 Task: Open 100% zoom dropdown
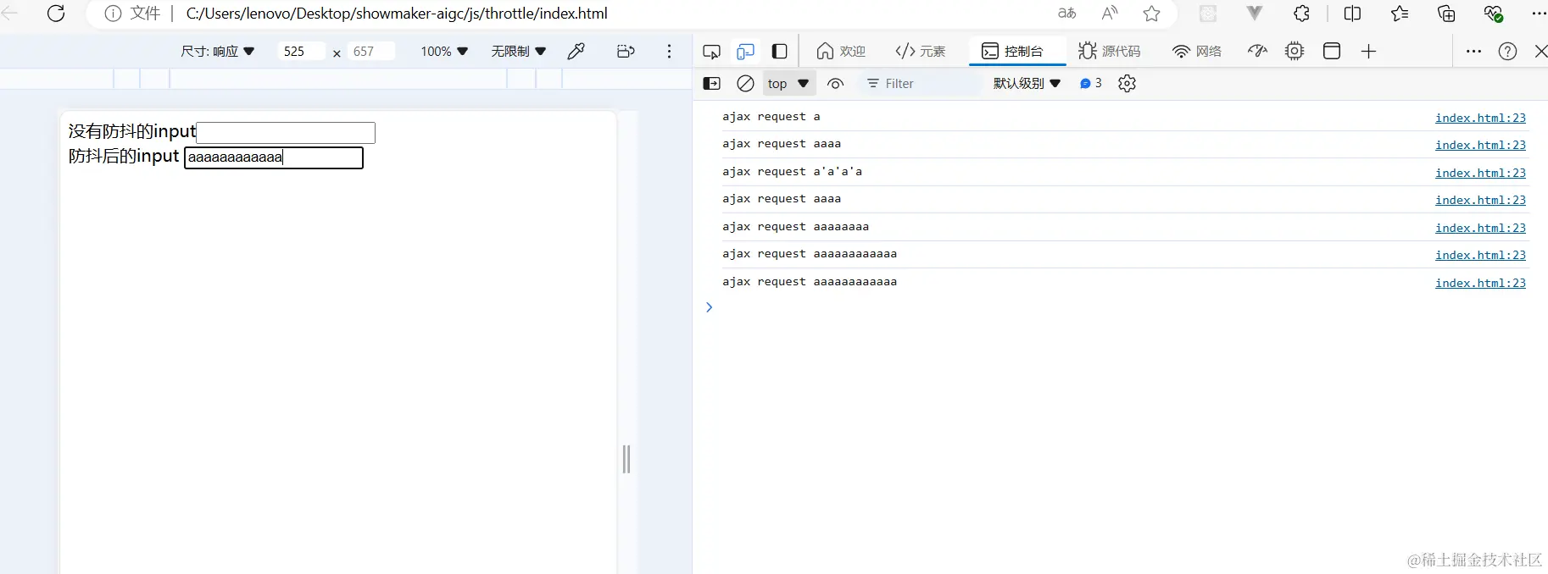click(x=444, y=51)
